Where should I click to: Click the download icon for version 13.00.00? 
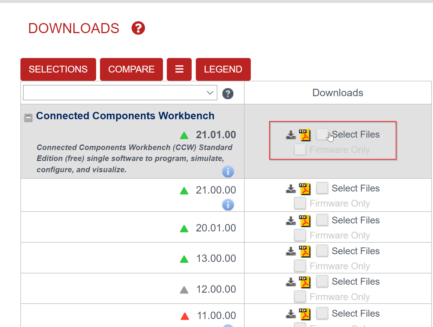[x=291, y=251]
